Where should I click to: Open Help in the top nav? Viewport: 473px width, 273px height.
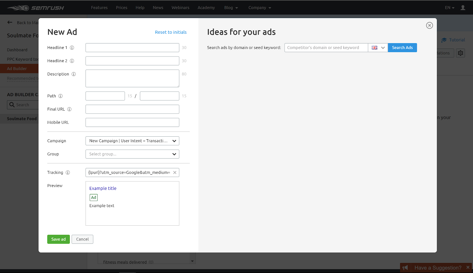[x=140, y=8]
